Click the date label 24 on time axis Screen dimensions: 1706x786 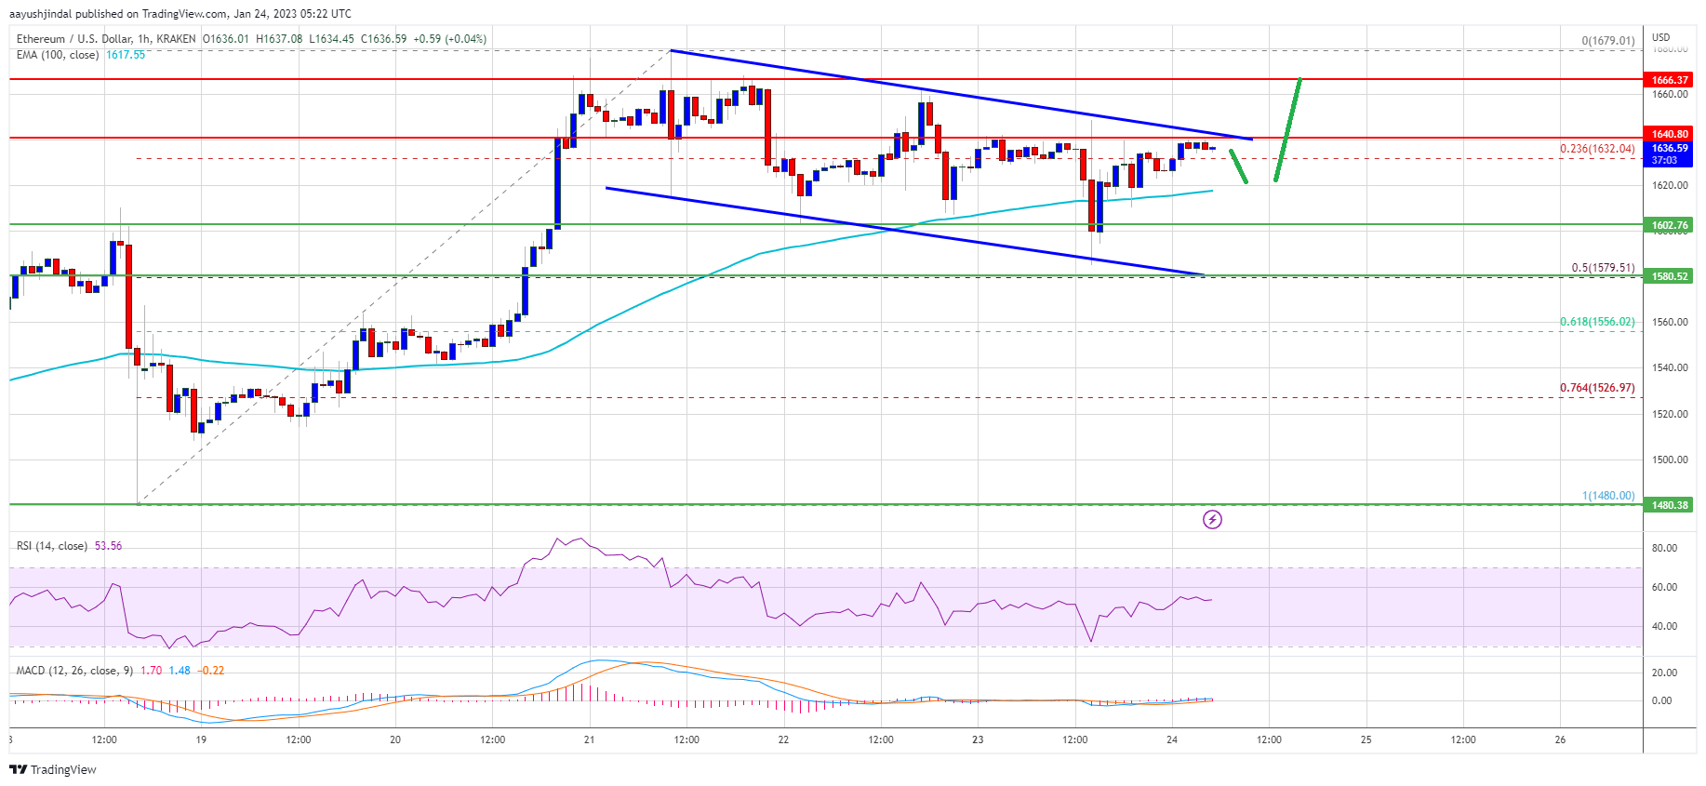coord(1172,740)
